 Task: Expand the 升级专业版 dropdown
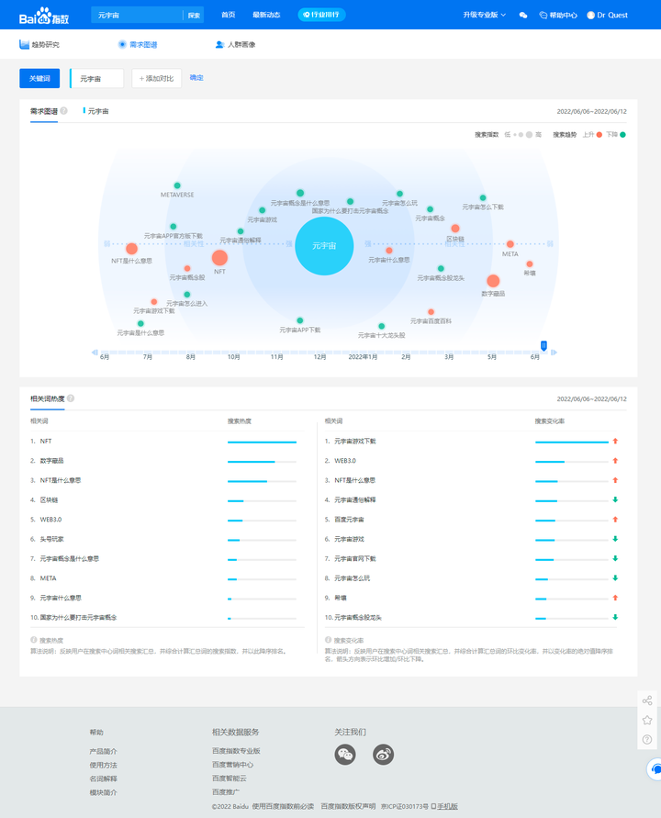click(485, 16)
